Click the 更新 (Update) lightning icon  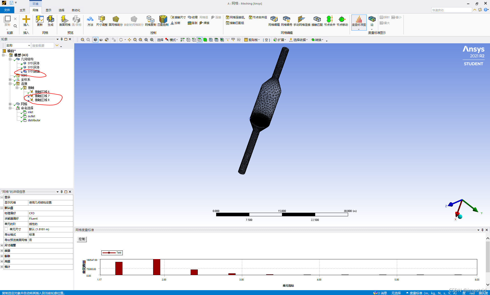tap(40, 19)
